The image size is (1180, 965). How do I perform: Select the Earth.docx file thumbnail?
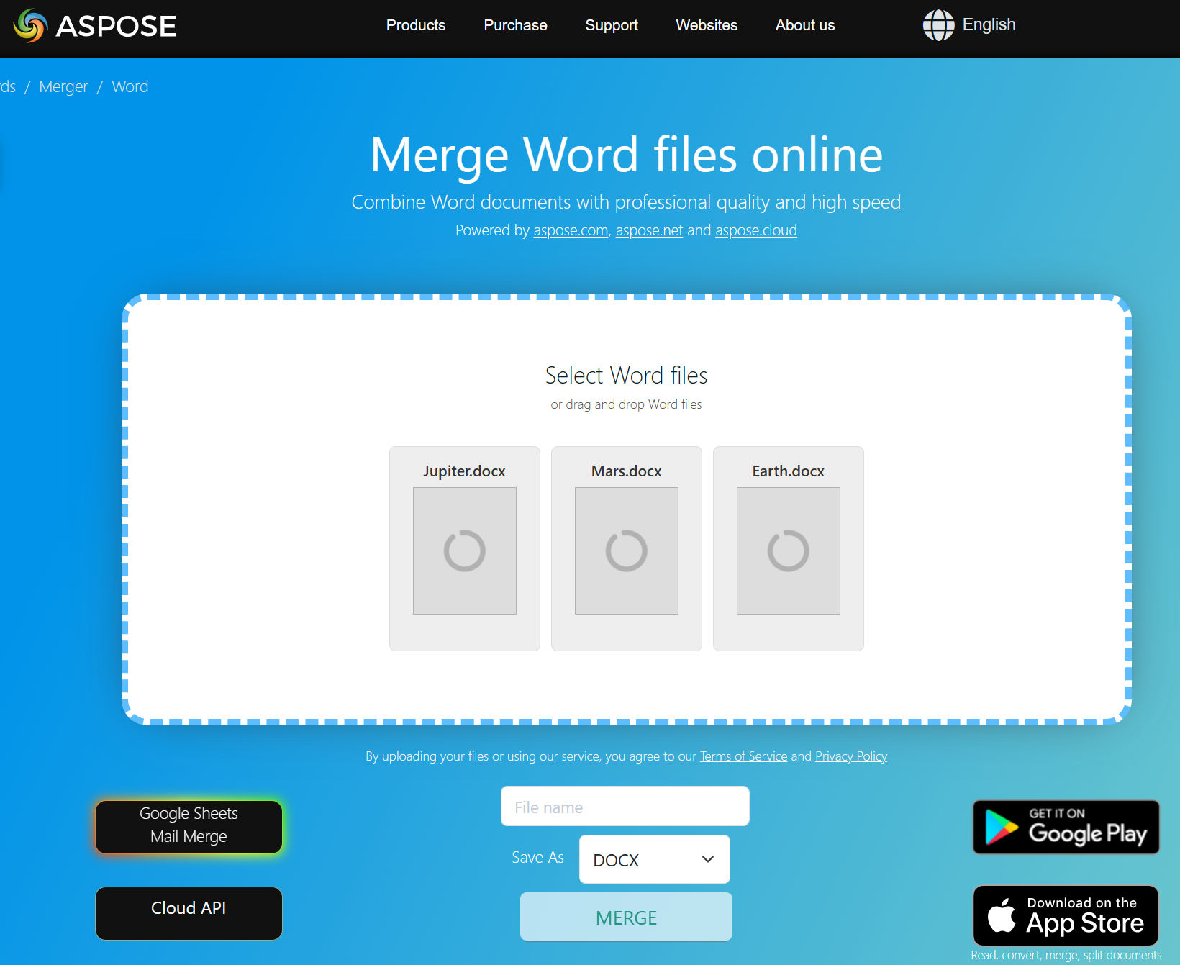(789, 551)
